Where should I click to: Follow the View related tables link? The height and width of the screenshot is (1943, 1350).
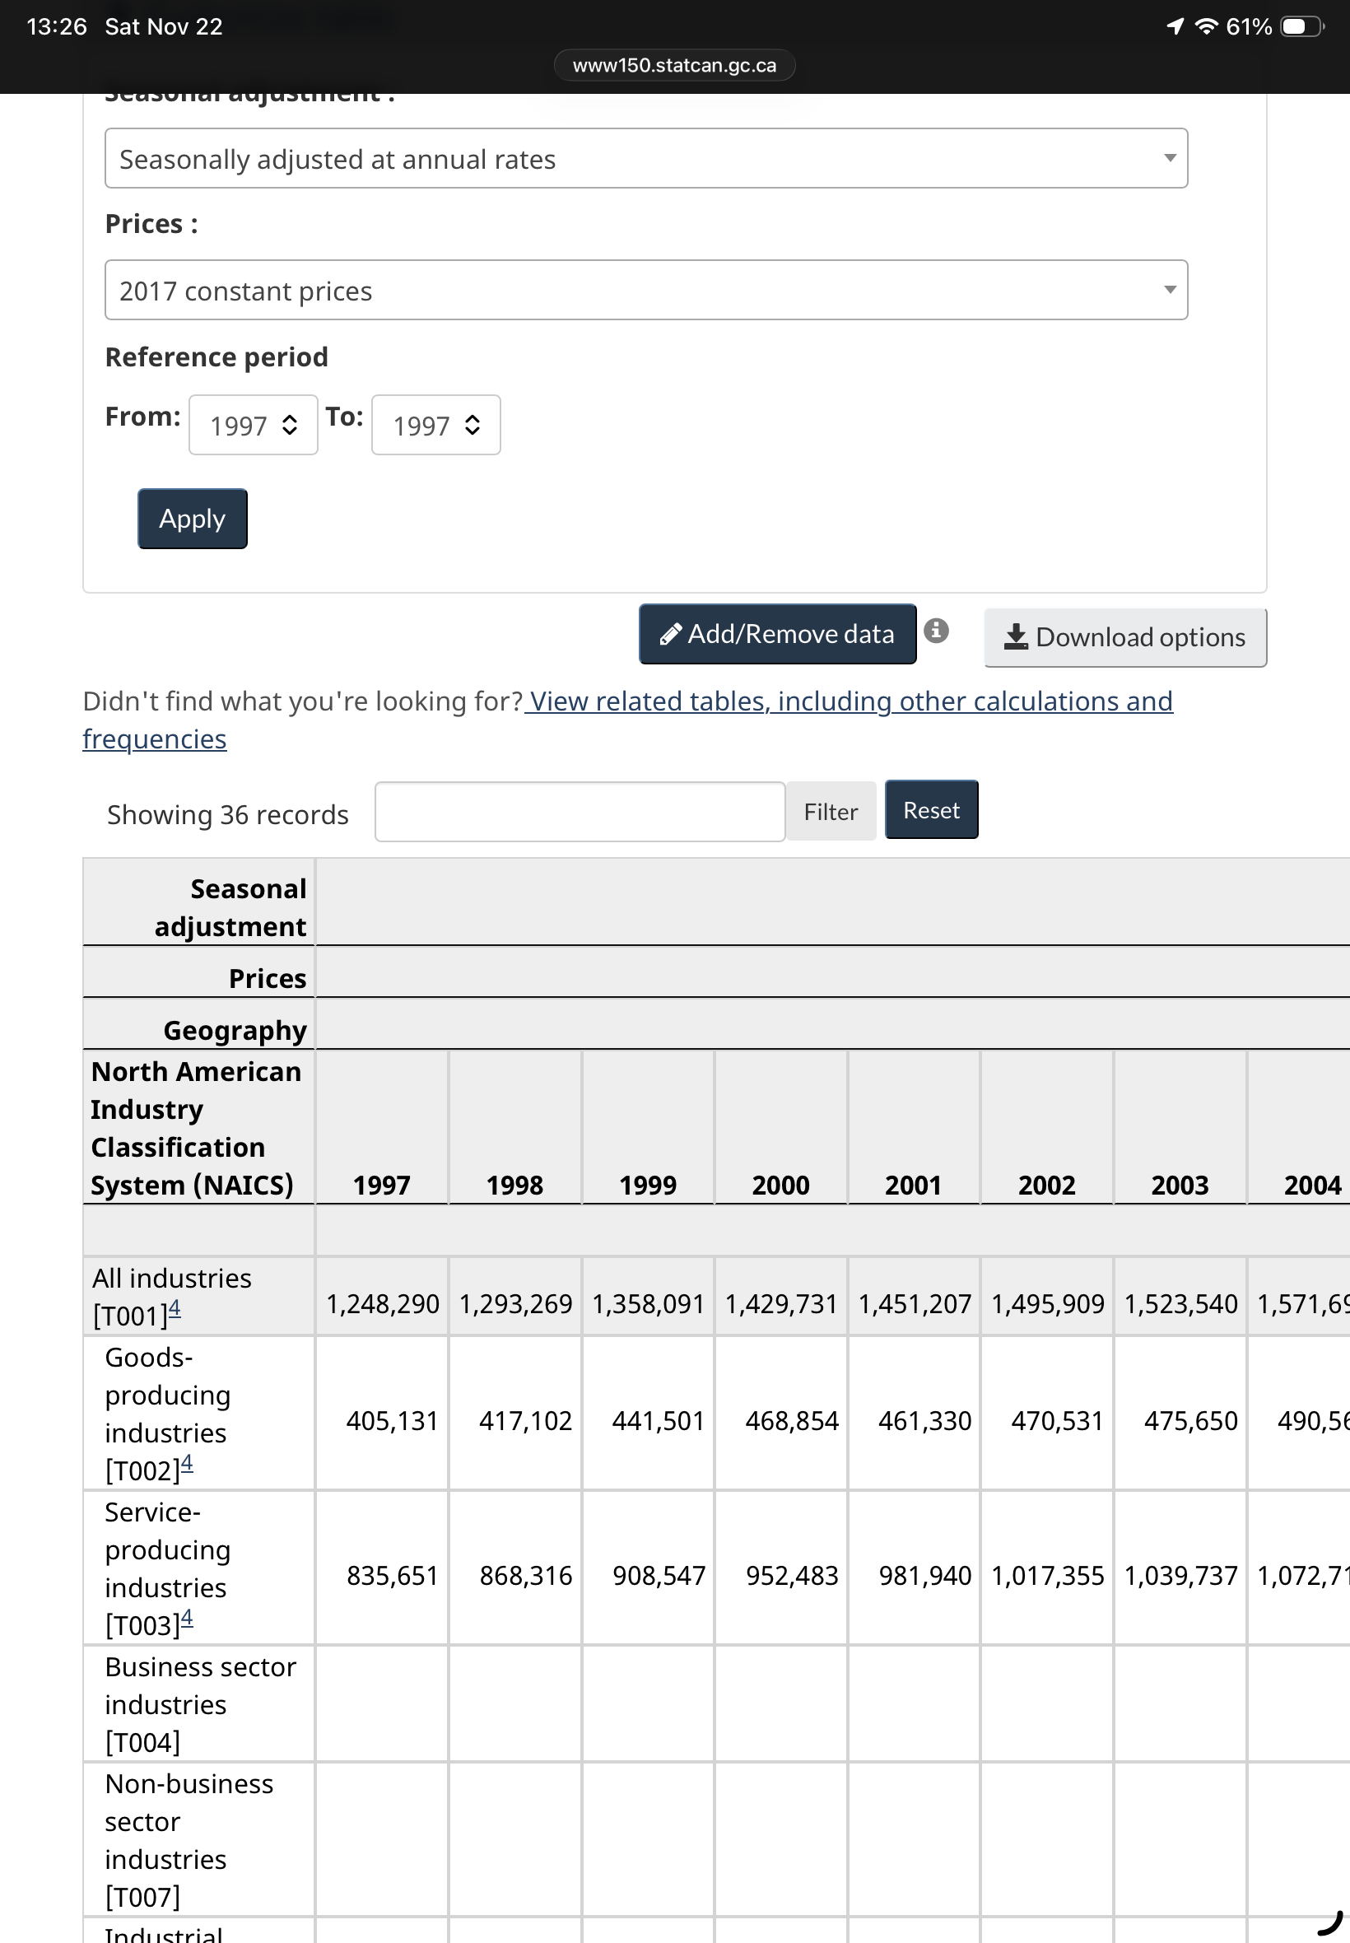850,701
